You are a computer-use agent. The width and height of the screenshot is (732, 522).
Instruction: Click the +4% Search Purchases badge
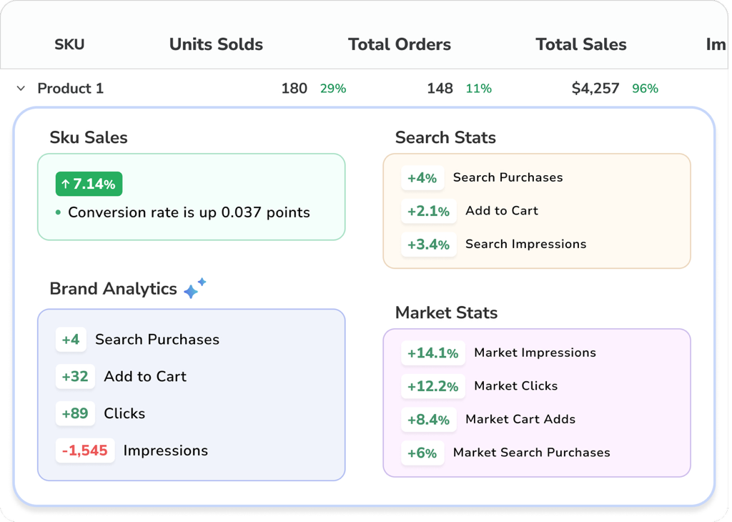coord(422,178)
